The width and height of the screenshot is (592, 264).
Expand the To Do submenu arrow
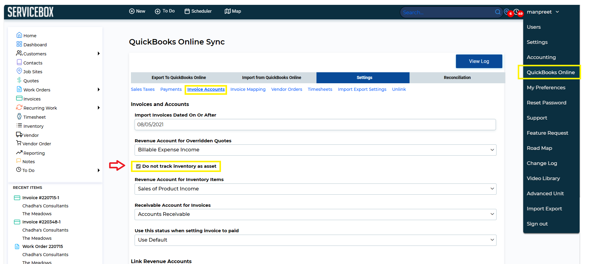pos(99,170)
